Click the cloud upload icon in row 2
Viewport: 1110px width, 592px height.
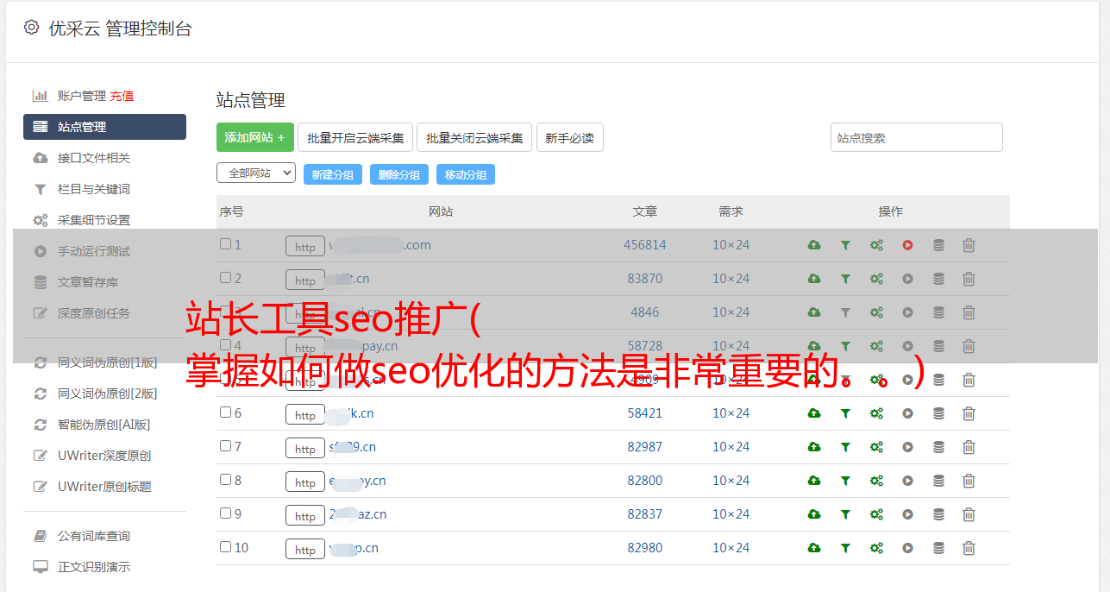814,279
